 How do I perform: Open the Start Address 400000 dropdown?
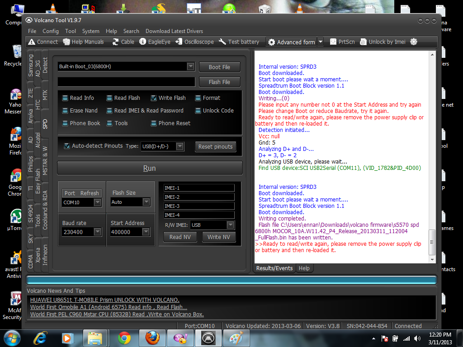pyautogui.click(x=146, y=232)
